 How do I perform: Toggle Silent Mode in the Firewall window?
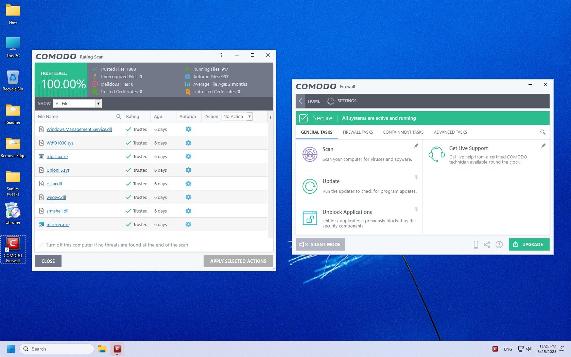(321, 244)
